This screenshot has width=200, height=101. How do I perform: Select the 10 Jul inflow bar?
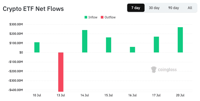[37, 47]
